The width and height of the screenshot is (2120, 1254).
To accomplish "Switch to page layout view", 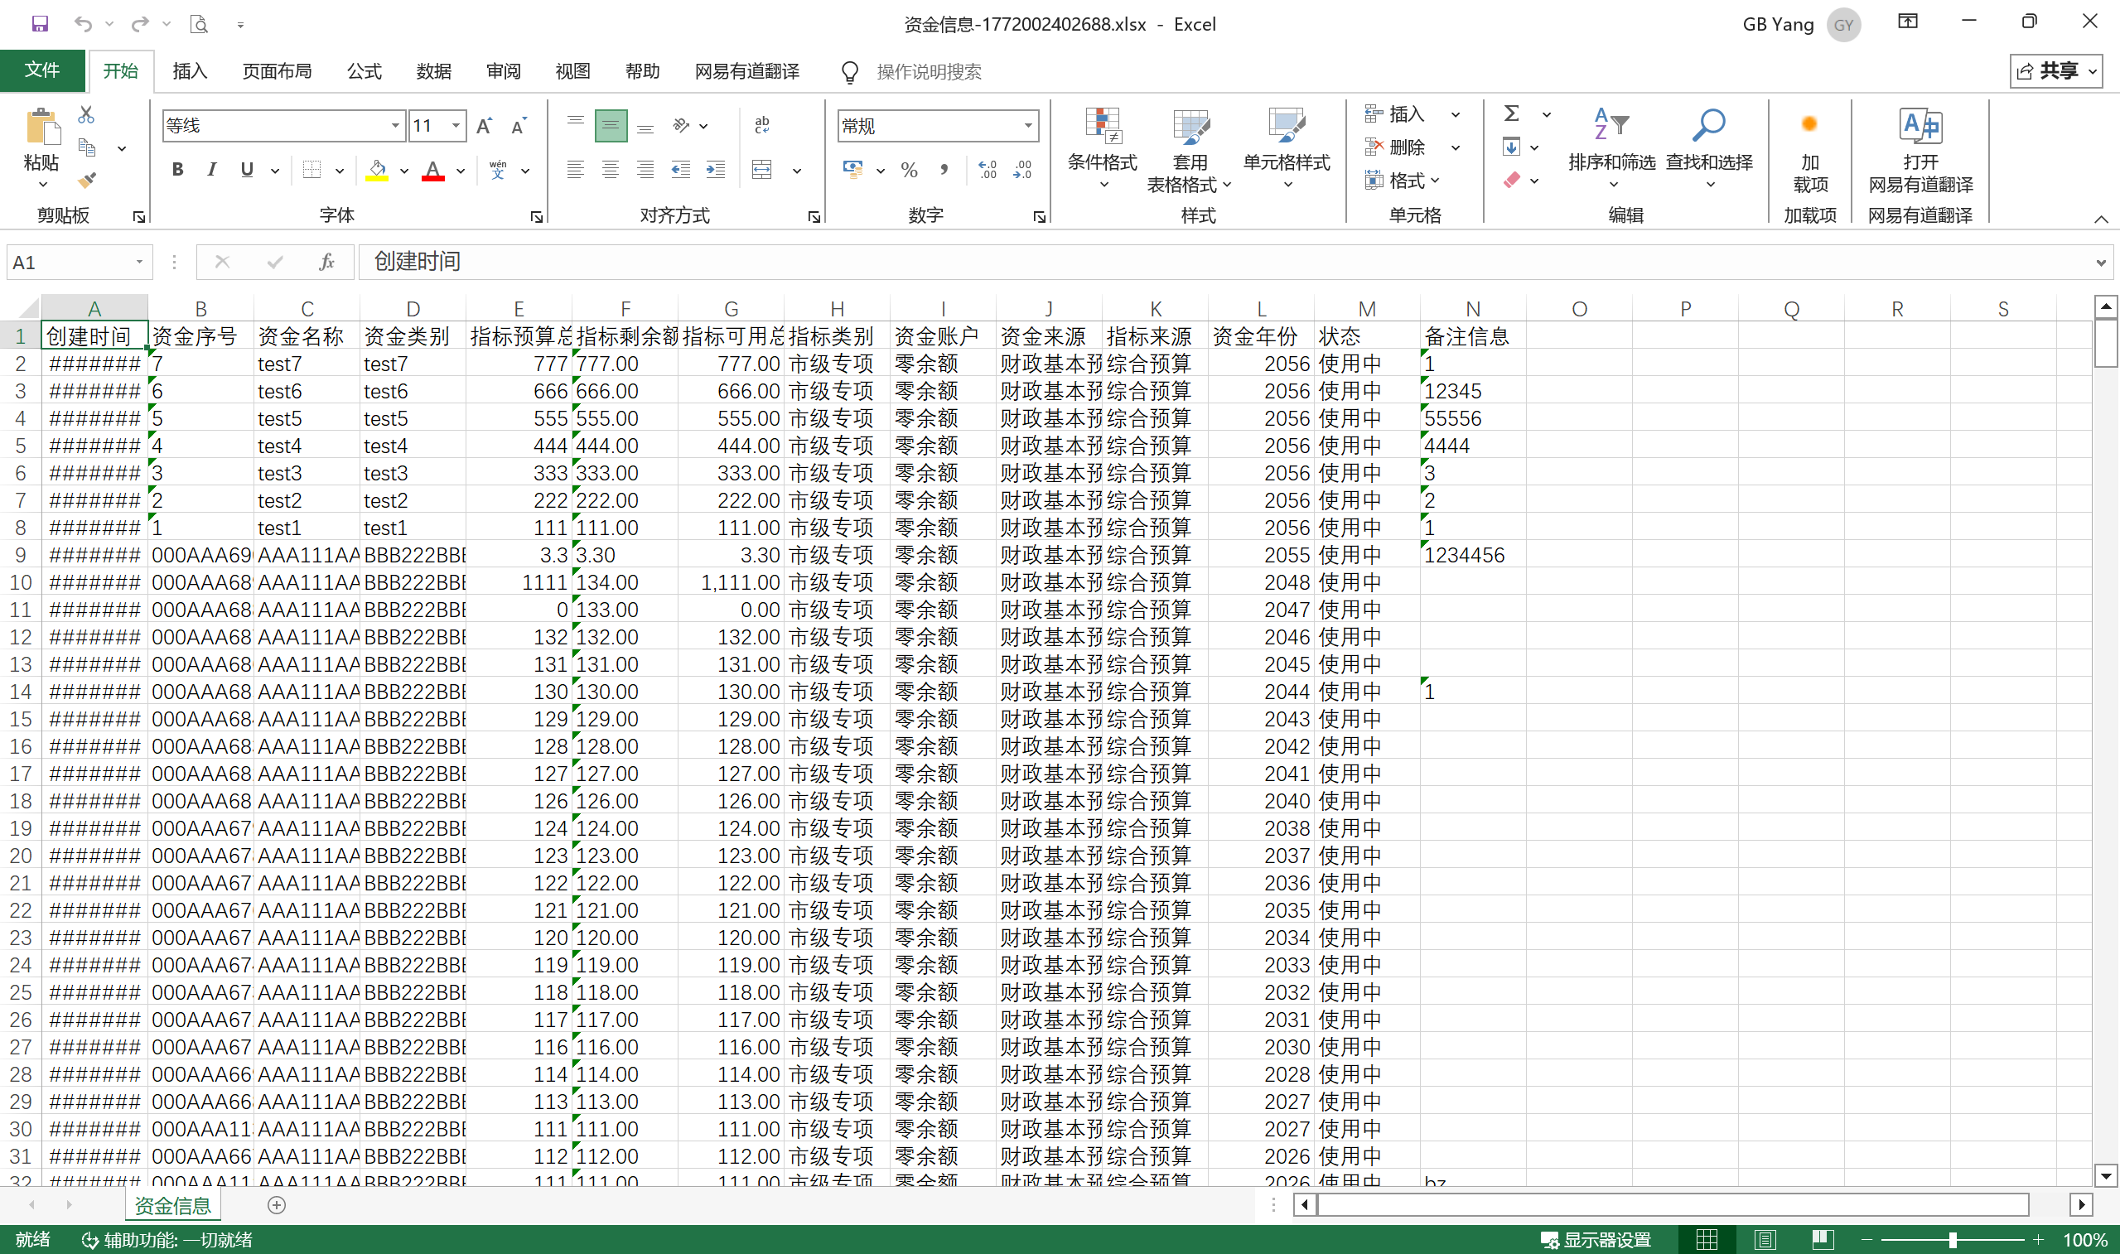I will click(1765, 1240).
